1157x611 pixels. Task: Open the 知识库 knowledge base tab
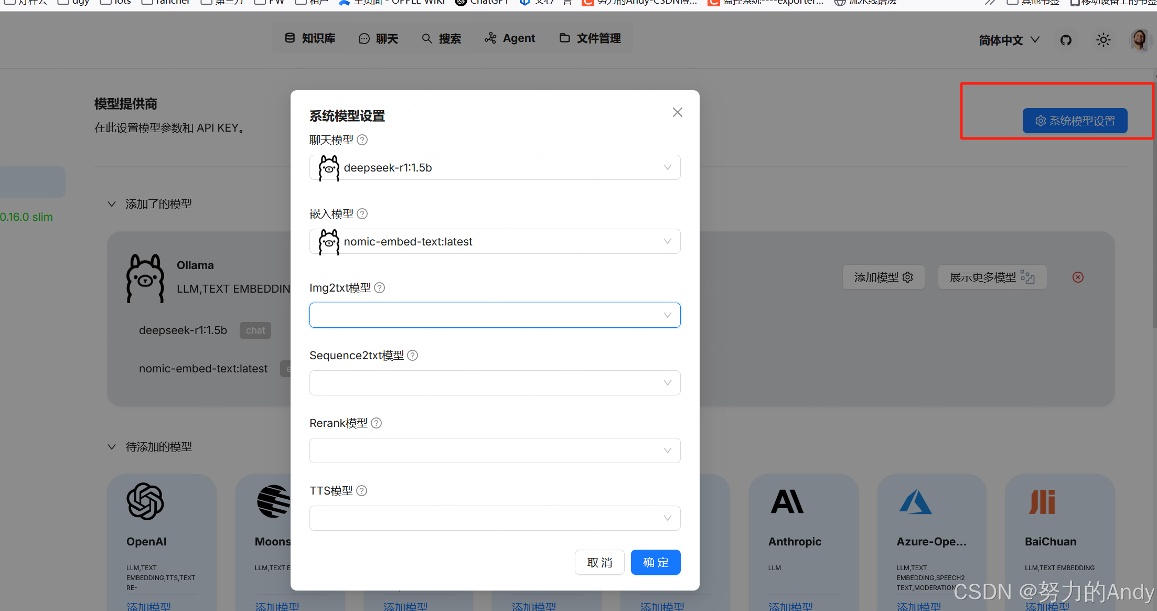[x=310, y=38]
